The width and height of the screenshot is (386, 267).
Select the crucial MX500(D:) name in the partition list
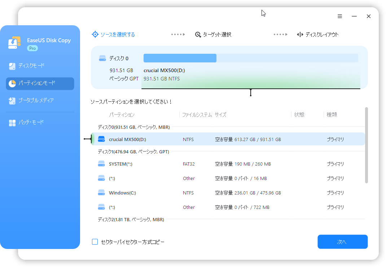pyautogui.click(x=127, y=139)
